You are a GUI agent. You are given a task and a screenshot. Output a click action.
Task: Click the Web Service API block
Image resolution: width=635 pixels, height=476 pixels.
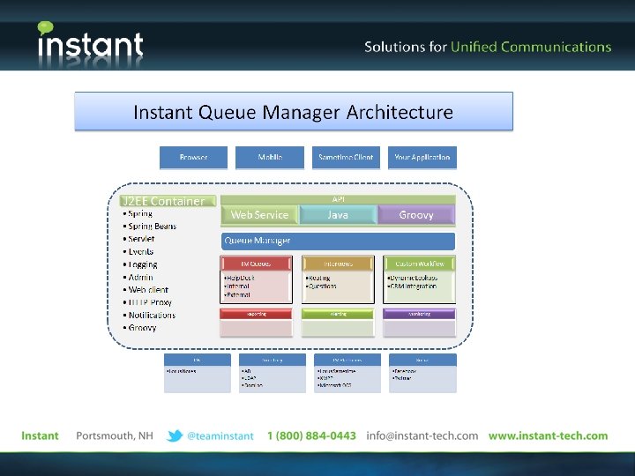(259, 215)
